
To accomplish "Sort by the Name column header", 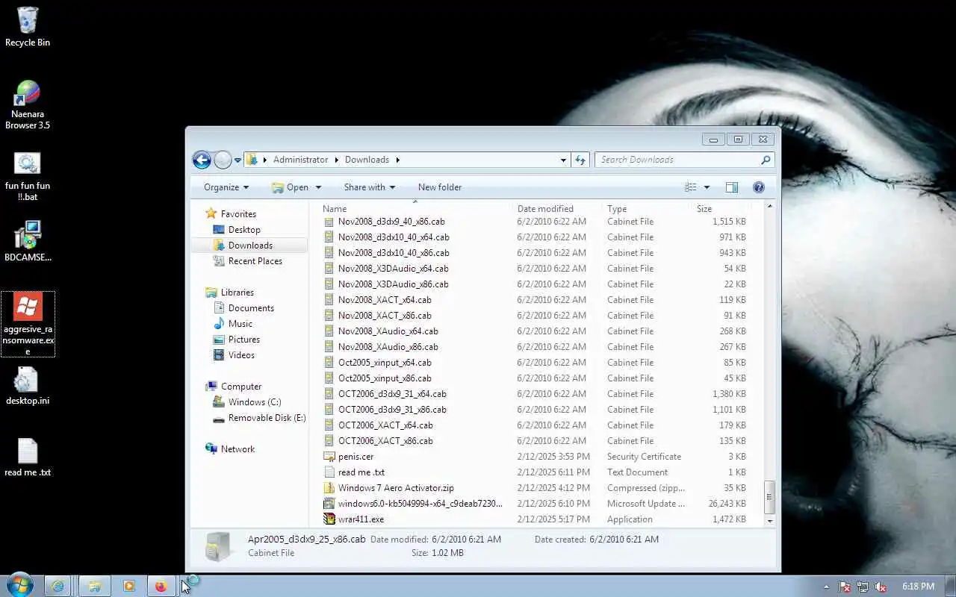I will [x=416, y=209].
